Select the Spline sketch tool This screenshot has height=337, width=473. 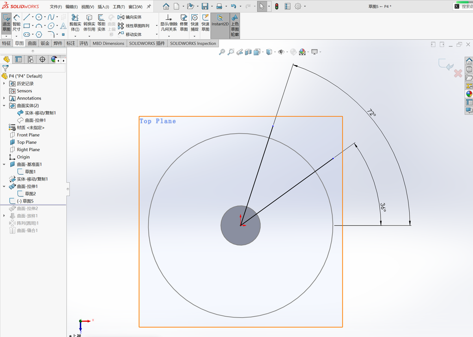51,17
